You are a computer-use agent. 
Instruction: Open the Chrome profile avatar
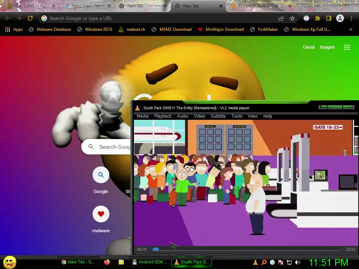340,18
